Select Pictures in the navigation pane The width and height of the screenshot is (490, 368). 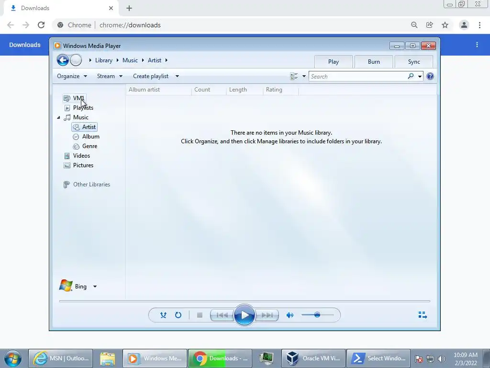pyautogui.click(x=78, y=165)
